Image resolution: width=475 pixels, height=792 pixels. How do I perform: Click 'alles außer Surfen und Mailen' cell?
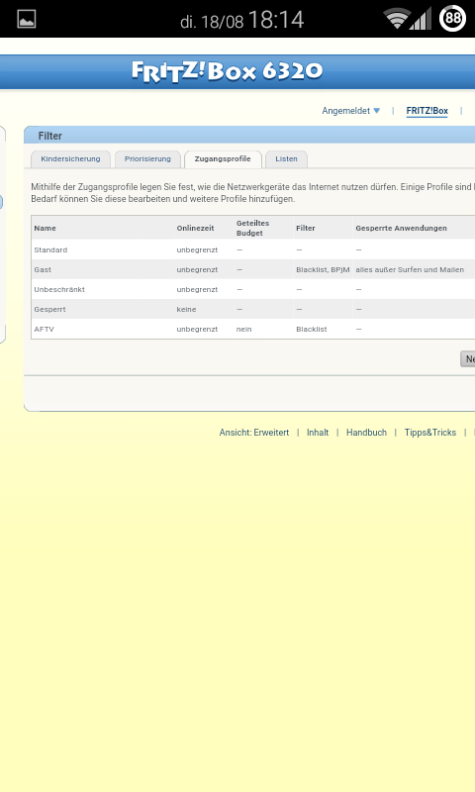coord(410,269)
